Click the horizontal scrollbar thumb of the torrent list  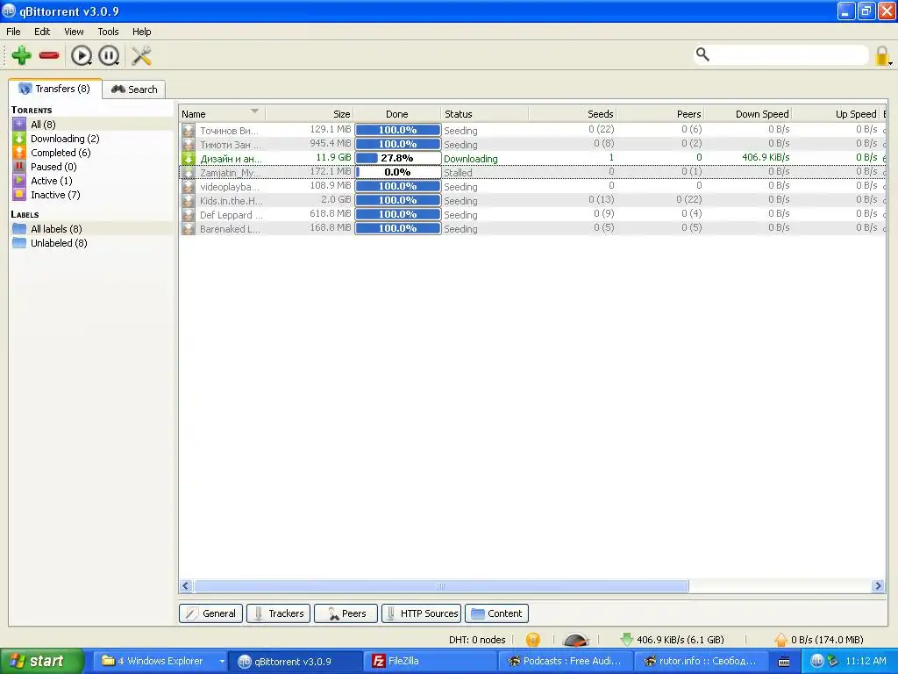tap(441, 585)
